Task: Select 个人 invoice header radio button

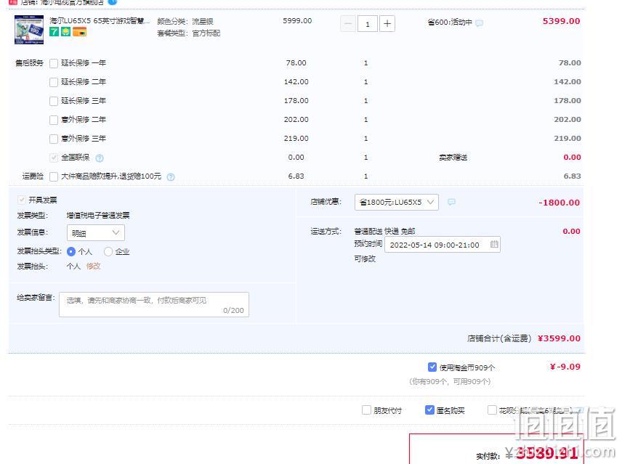Action: (71, 252)
